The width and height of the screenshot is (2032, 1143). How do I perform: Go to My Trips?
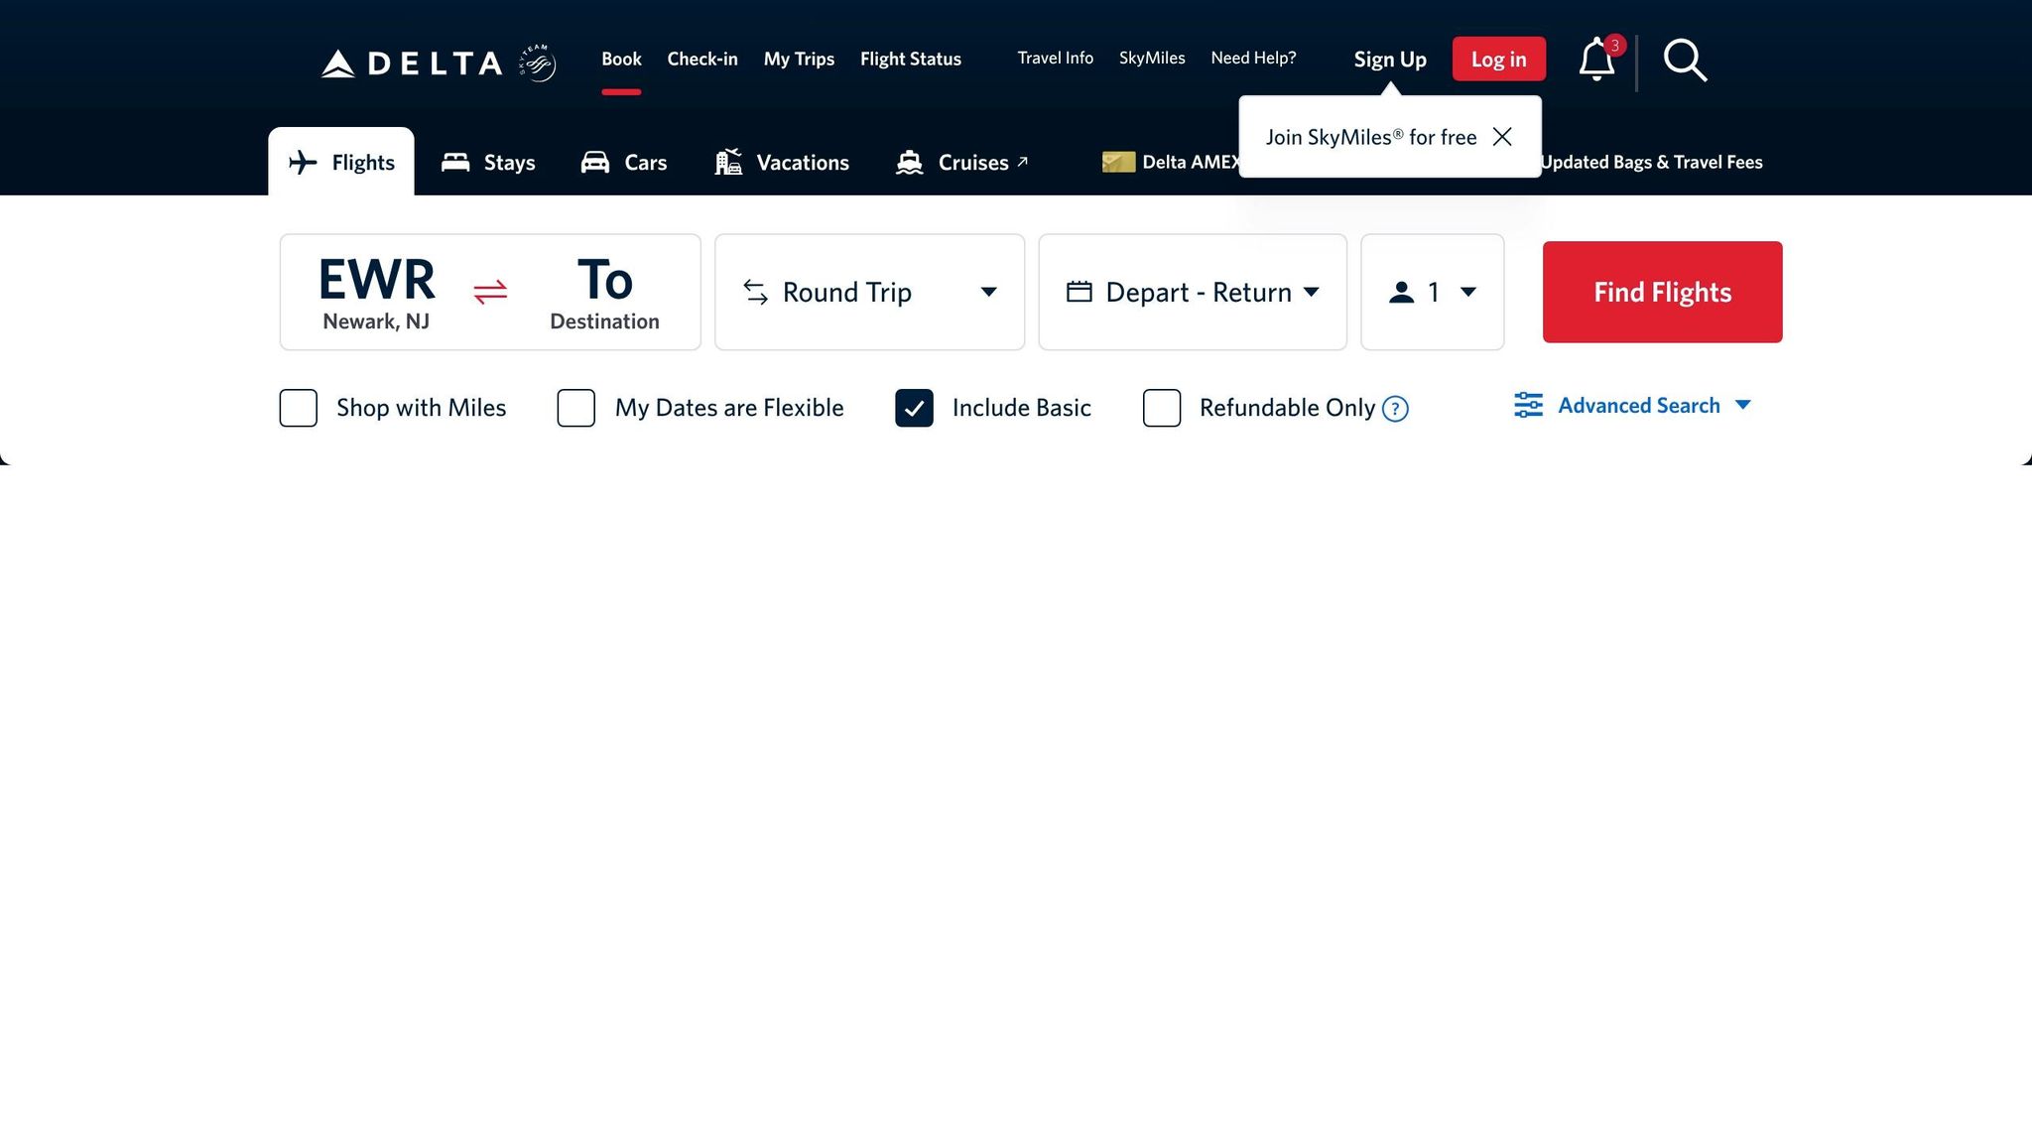click(799, 59)
